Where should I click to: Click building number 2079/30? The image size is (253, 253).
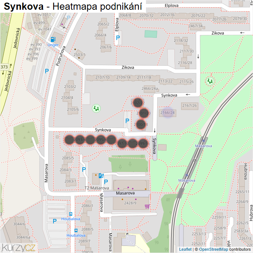pyautogui.click(x=240, y=19)
